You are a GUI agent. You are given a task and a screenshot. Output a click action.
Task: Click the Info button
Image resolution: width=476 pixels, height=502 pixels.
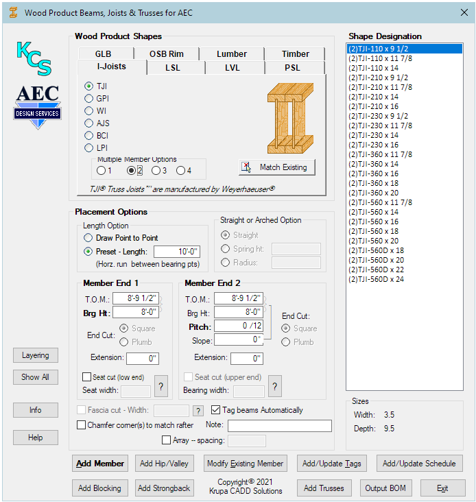coord(36,410)
